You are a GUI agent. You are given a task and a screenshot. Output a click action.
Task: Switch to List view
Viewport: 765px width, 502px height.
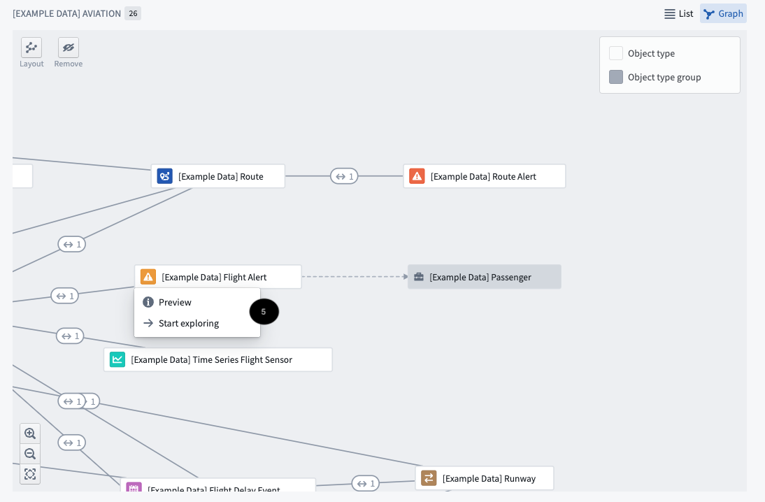point(679,14)
